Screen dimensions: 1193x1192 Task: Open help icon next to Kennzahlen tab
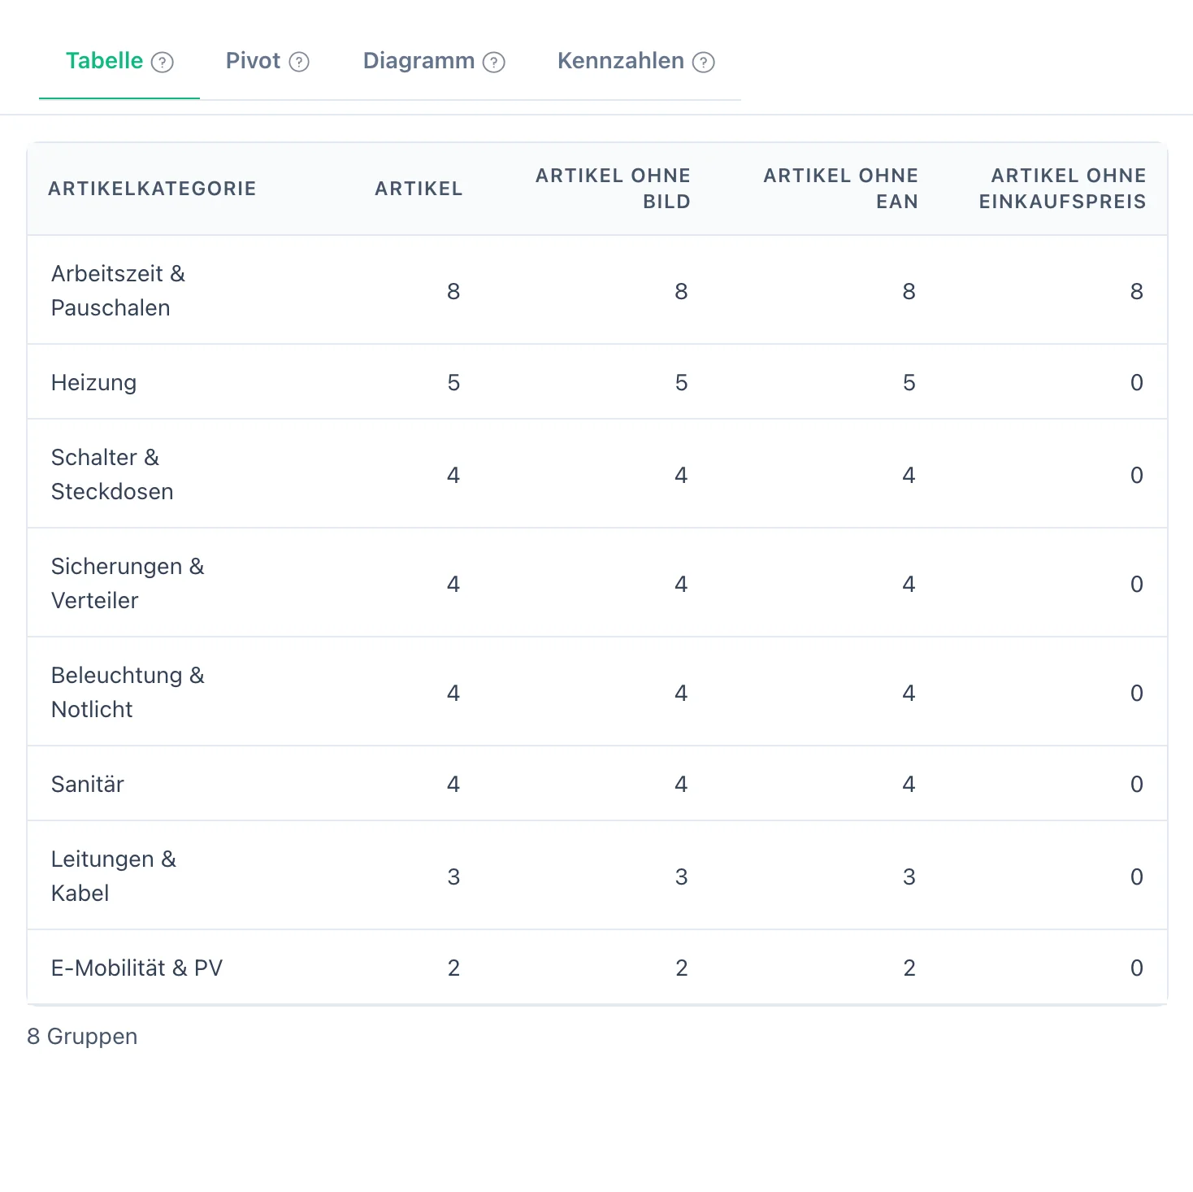click(x=703, y=63)
